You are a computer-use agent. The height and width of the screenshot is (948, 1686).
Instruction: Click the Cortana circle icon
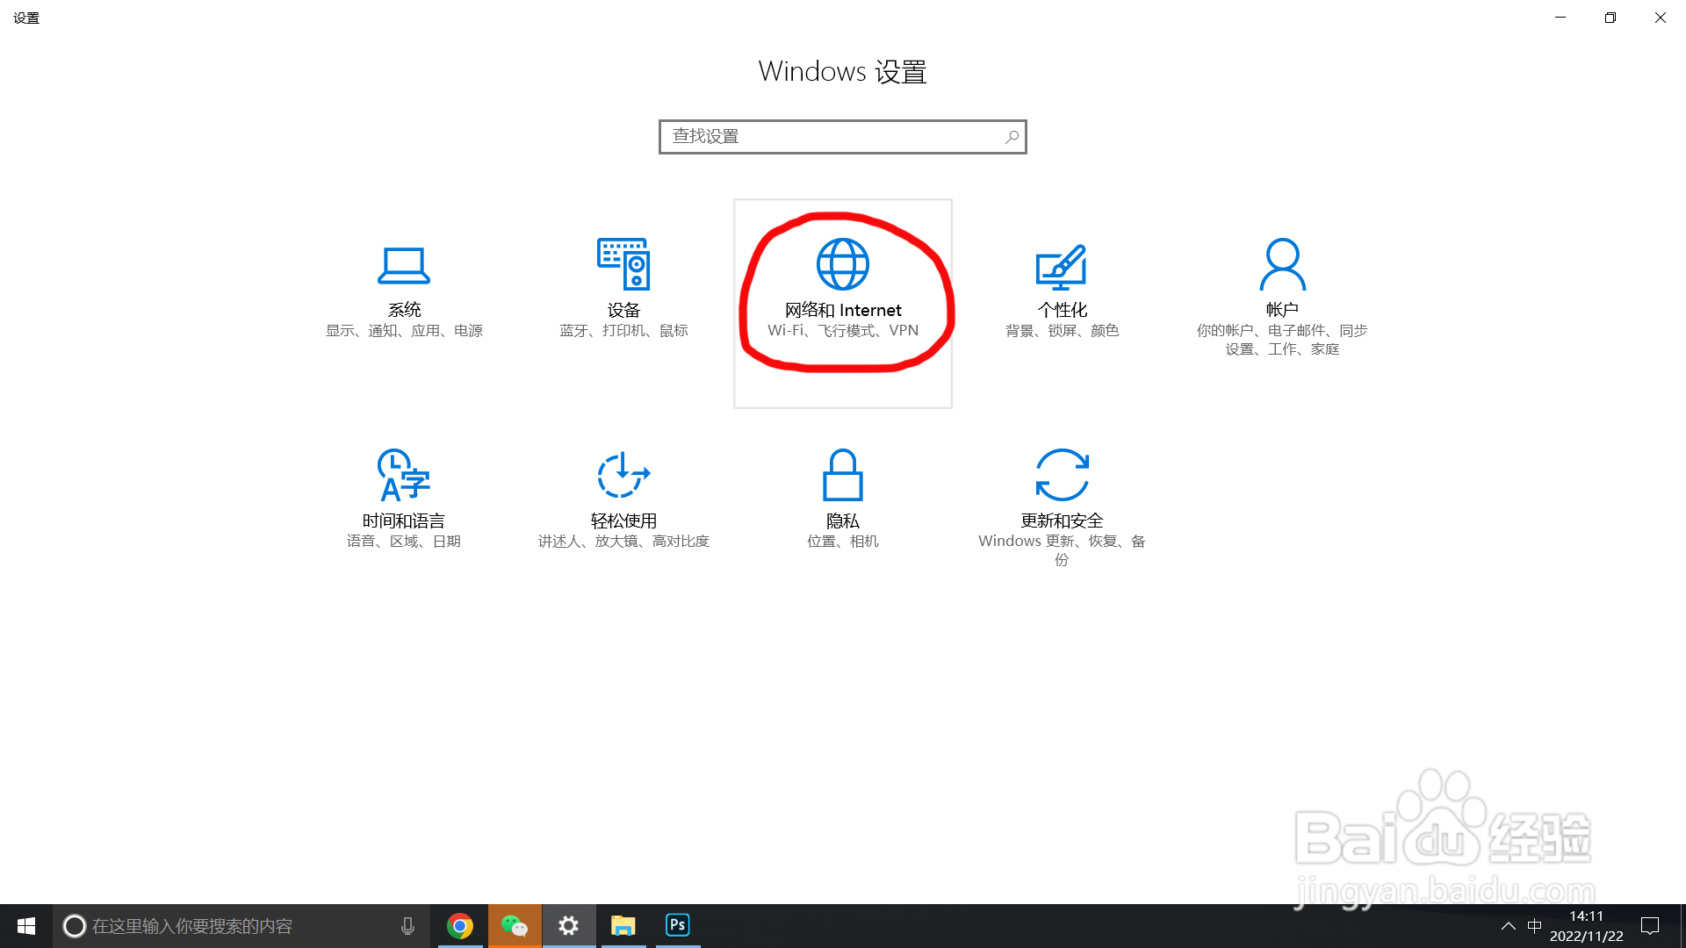pos(75,926)
